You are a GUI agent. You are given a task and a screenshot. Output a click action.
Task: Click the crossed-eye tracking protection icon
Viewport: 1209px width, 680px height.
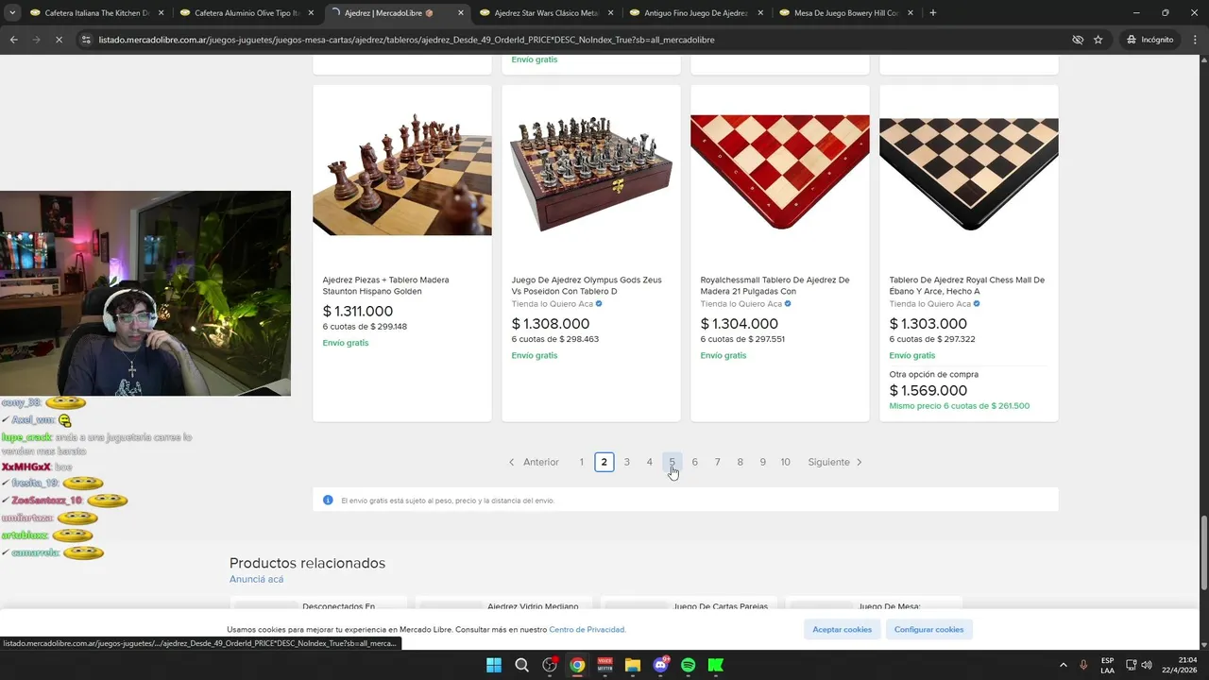pos(1078,40)
